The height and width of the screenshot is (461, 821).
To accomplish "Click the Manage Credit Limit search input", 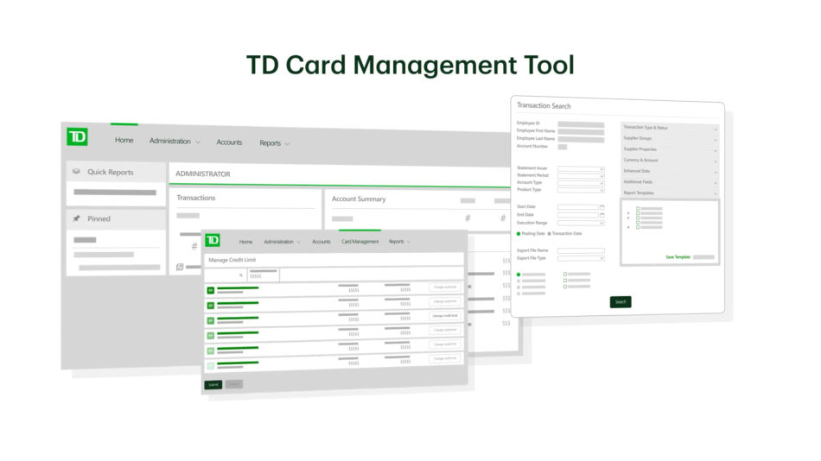I will (x=226, y=275).
